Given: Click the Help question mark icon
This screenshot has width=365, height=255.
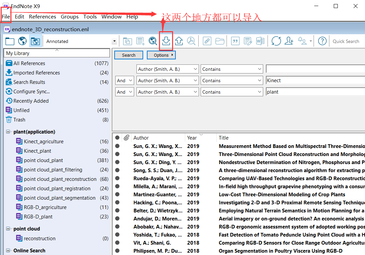Looking at the screenshot, I should click(322, 41).
